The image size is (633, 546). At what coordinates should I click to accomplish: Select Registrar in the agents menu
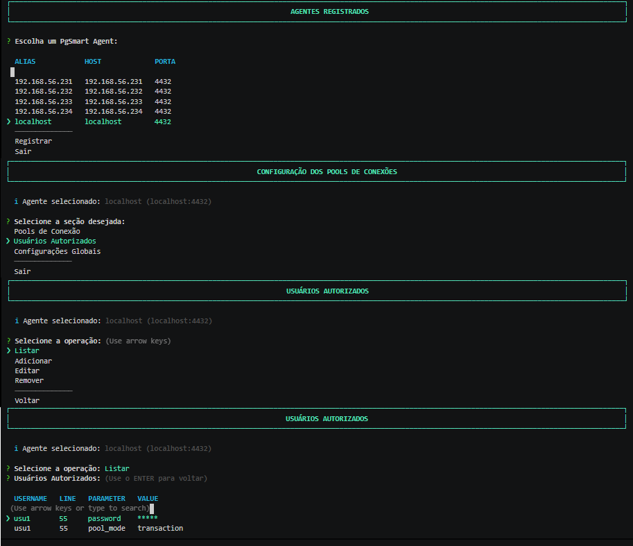33,141
